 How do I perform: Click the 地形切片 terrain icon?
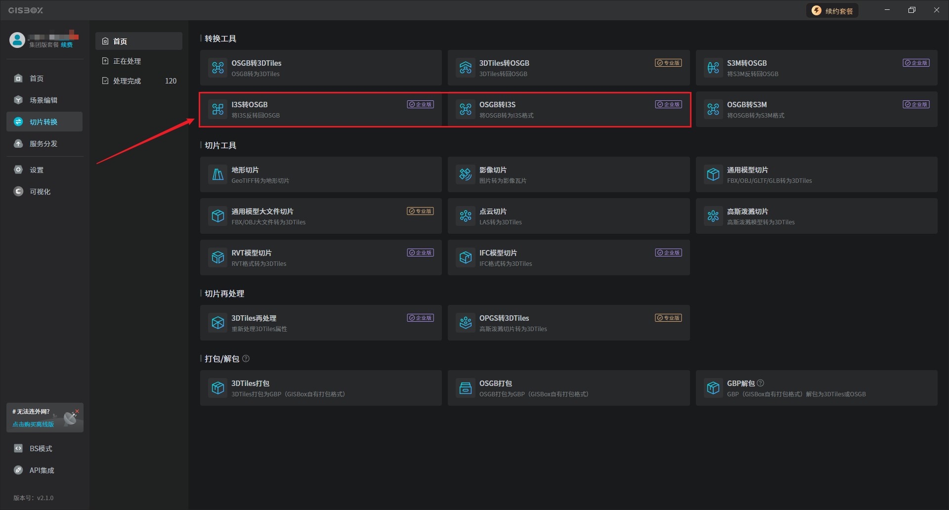tap(218, 174)
